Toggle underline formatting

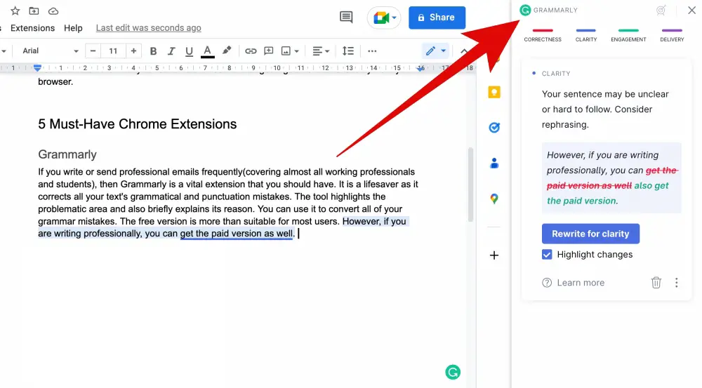(x=189, y=51)
